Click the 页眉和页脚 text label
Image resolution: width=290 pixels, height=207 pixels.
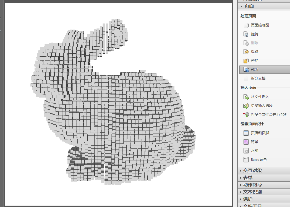(260, 133)
